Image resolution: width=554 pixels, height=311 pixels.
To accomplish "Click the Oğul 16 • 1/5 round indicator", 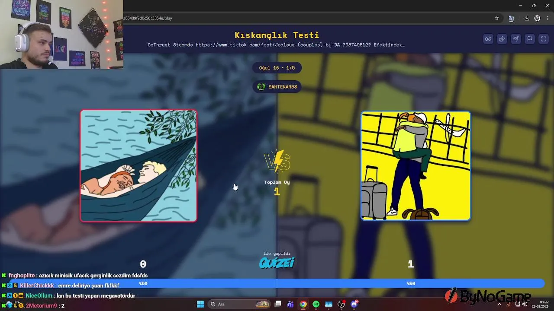I will [277, 68].
